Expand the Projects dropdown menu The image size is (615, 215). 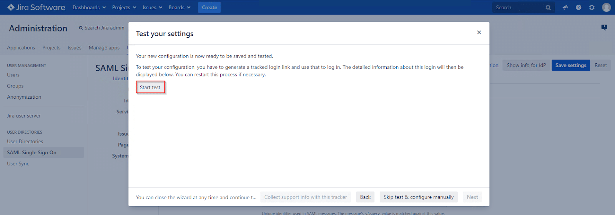[x=124, y=7]
